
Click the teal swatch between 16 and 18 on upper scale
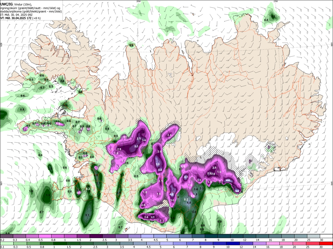click(275, 236)
